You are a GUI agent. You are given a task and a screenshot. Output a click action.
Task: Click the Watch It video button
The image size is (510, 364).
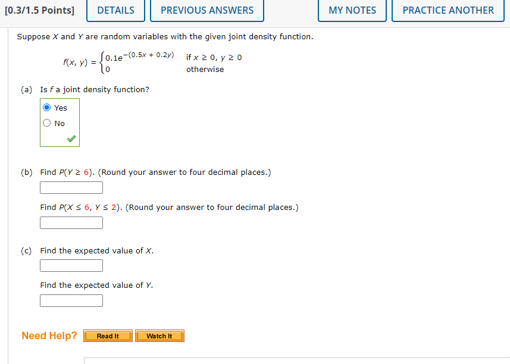point(159,335)
